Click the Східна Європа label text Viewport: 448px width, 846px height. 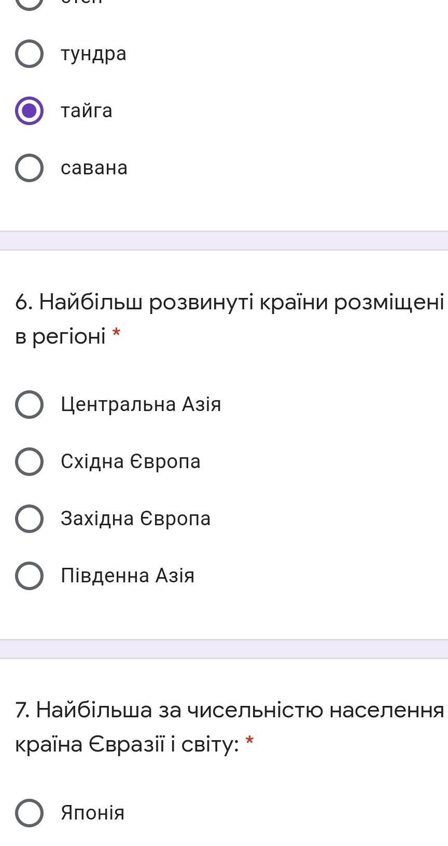pyautogui.click(x=130, y=461)
